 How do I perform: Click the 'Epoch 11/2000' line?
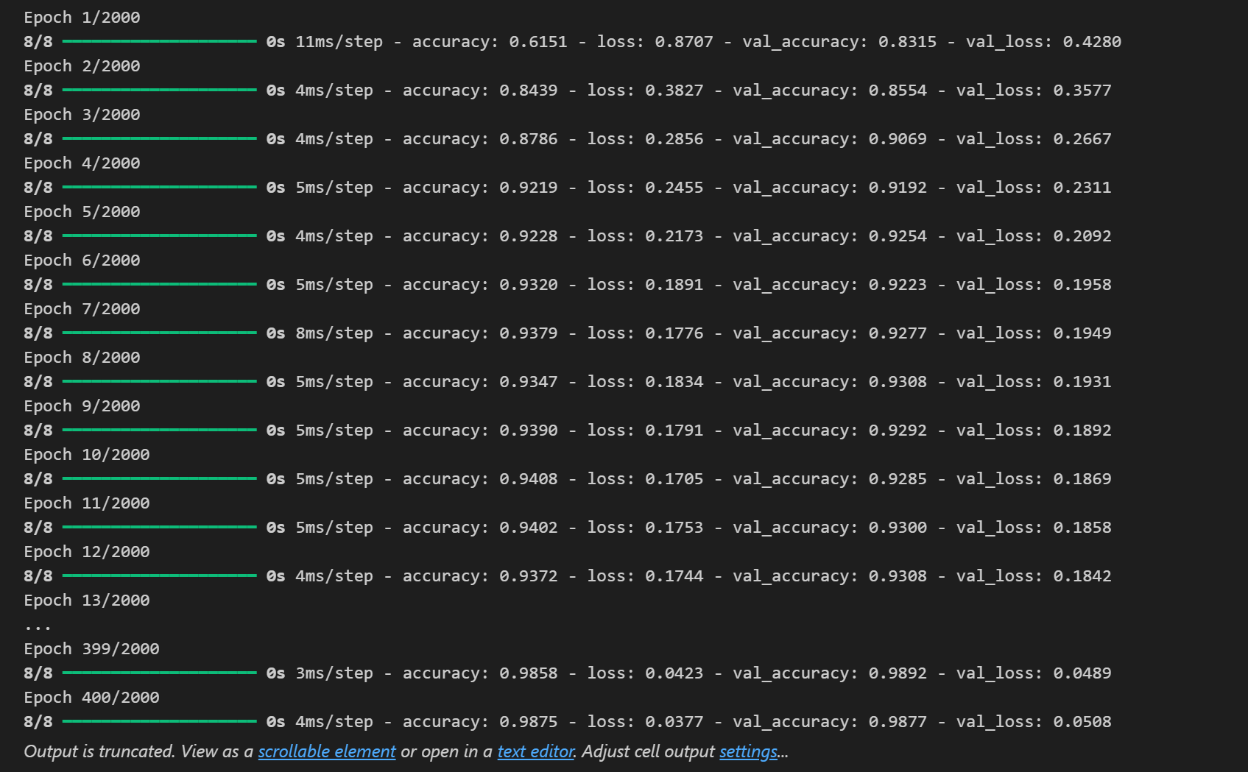(x=87, y=503)
